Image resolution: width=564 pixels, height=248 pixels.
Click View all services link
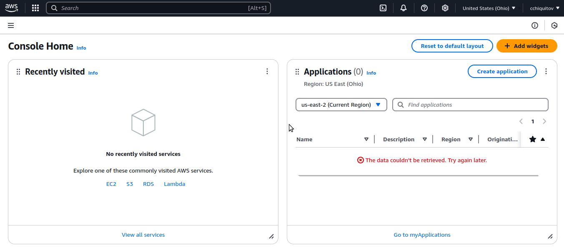tap(143, 235)
